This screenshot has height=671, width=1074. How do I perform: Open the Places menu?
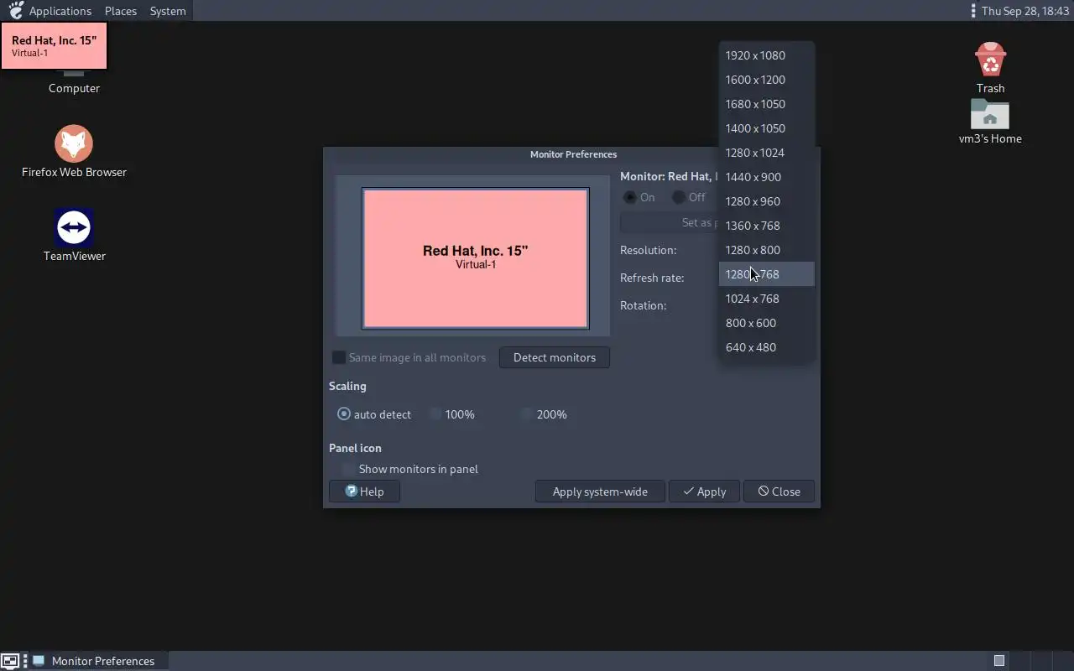coord(121,11)
